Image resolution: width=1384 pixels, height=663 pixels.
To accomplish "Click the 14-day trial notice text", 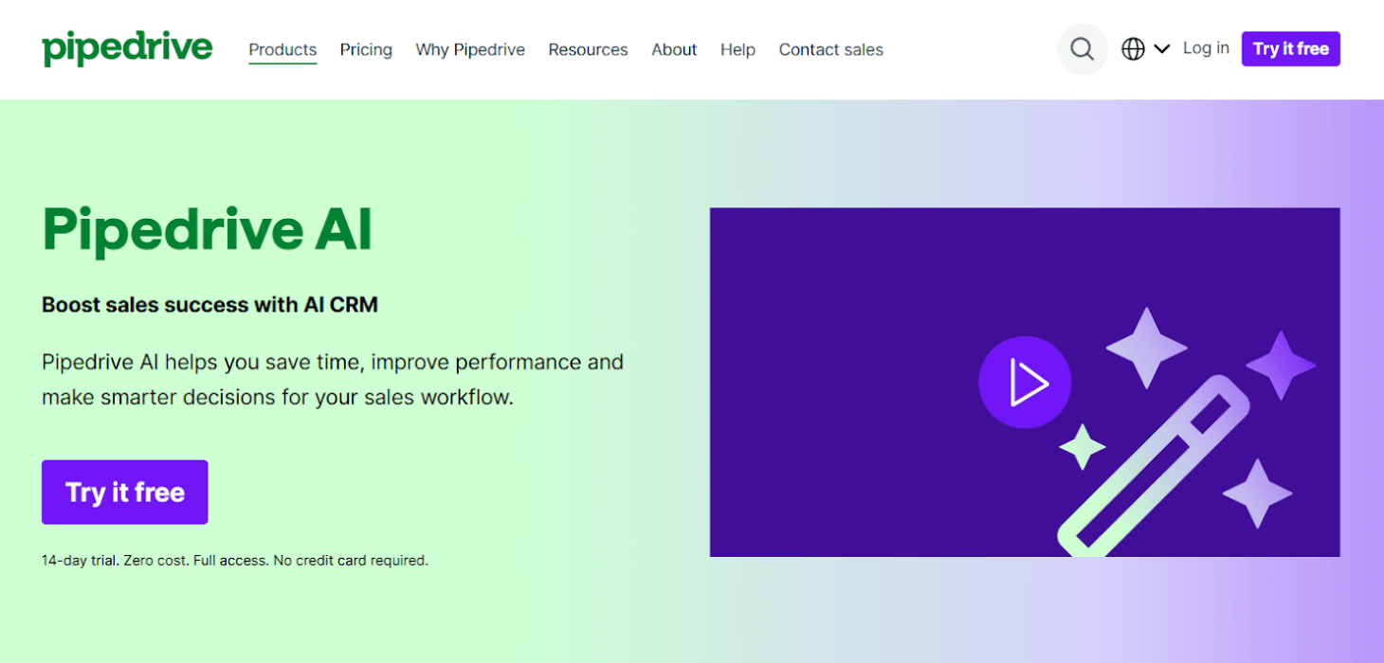I will click(235, 561).
